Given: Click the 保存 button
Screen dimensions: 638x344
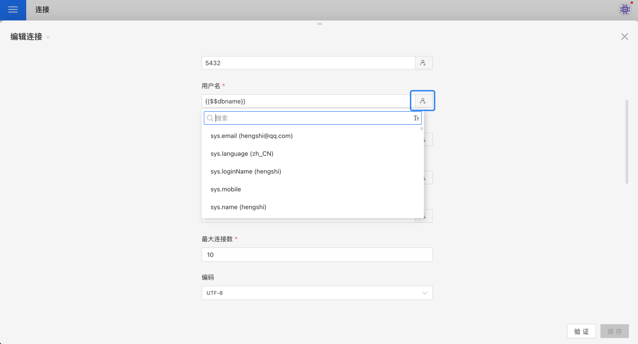Looking at the screenshot, I should 614,331.
